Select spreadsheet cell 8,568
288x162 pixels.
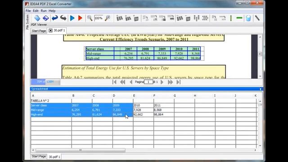pyautogui.click(x=164, y=110)
